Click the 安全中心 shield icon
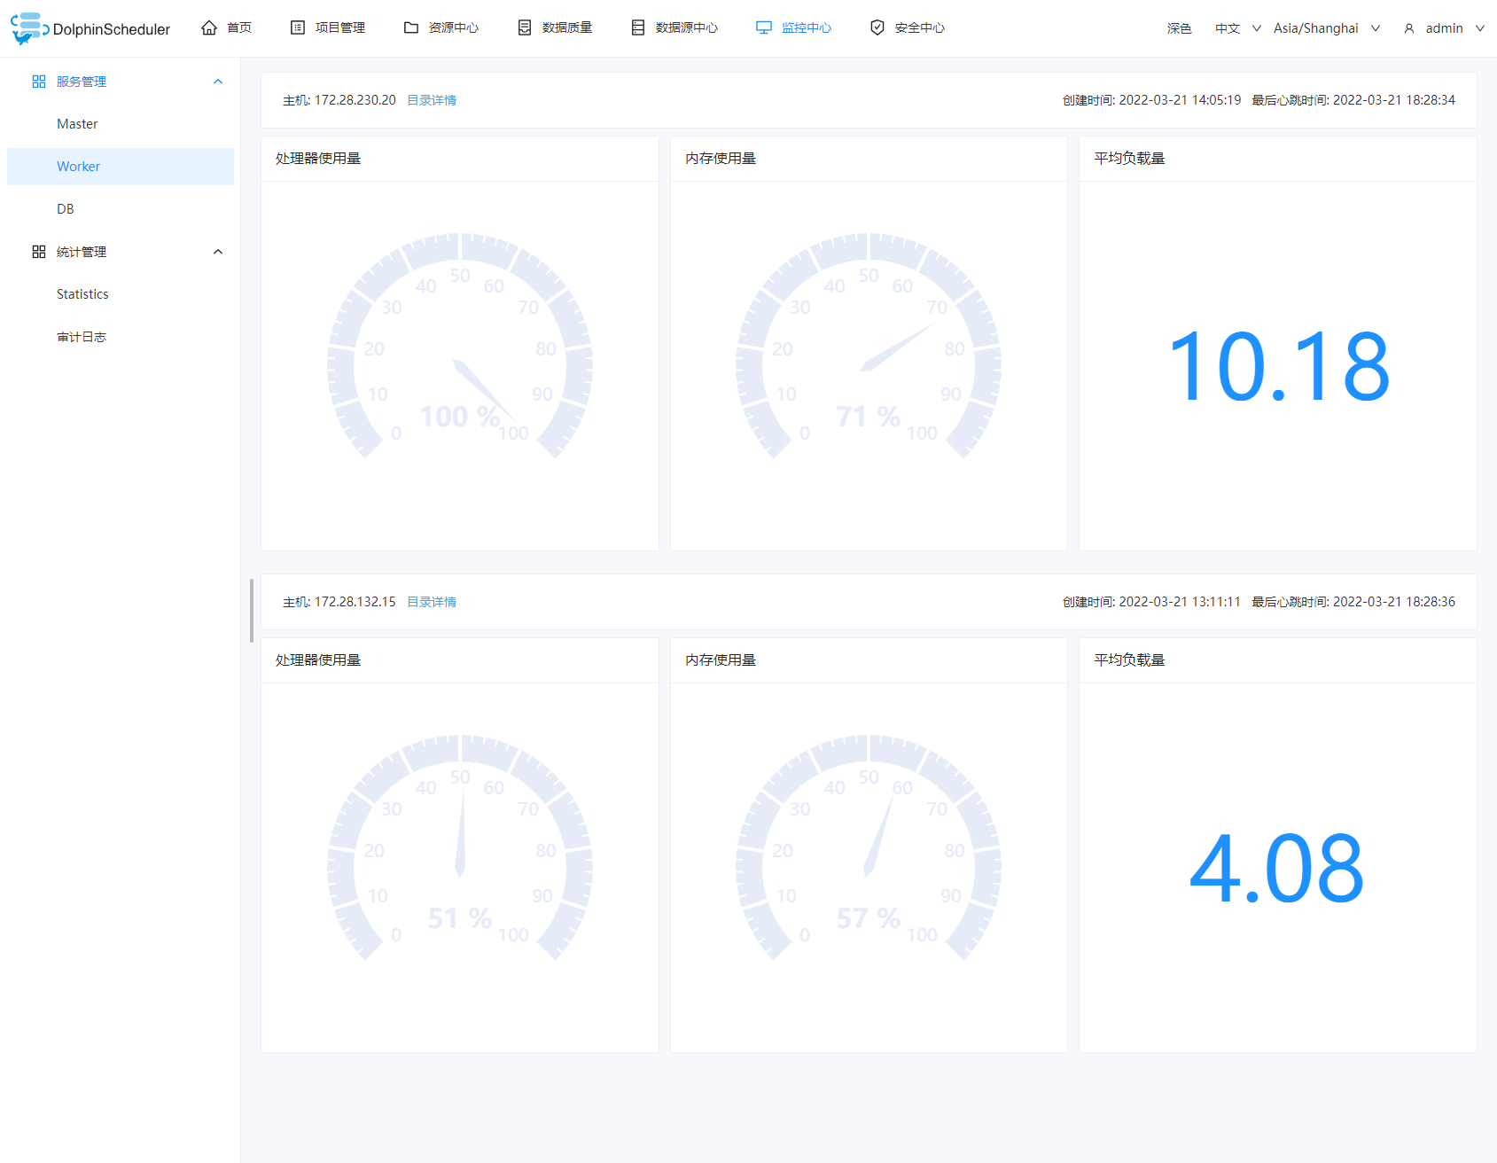The height and width of the screenshot is (1163, 1497). [877, 27]
